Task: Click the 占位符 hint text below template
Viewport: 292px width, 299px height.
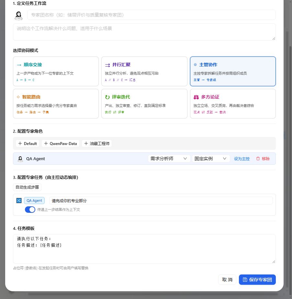Action: (x=51, y=268)
